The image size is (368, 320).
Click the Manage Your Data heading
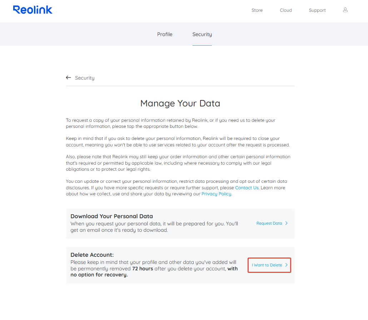click(180, 103)
